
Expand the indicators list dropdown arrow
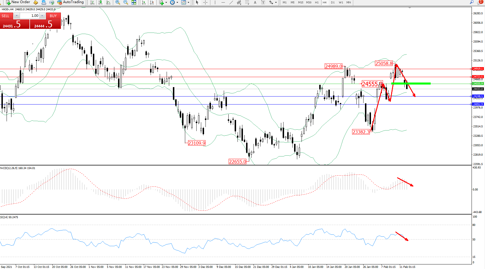tap(166, 2)
